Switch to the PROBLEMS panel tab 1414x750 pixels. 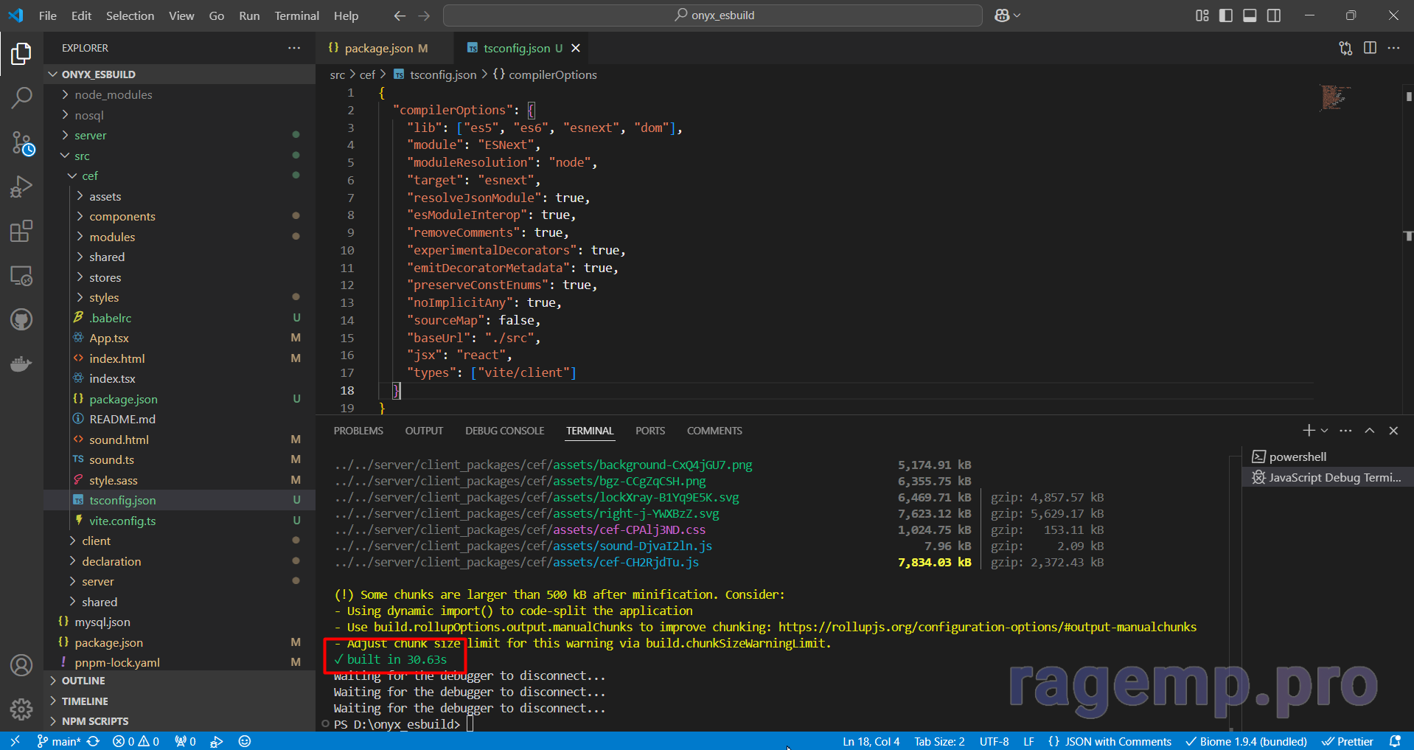[358, 431]
